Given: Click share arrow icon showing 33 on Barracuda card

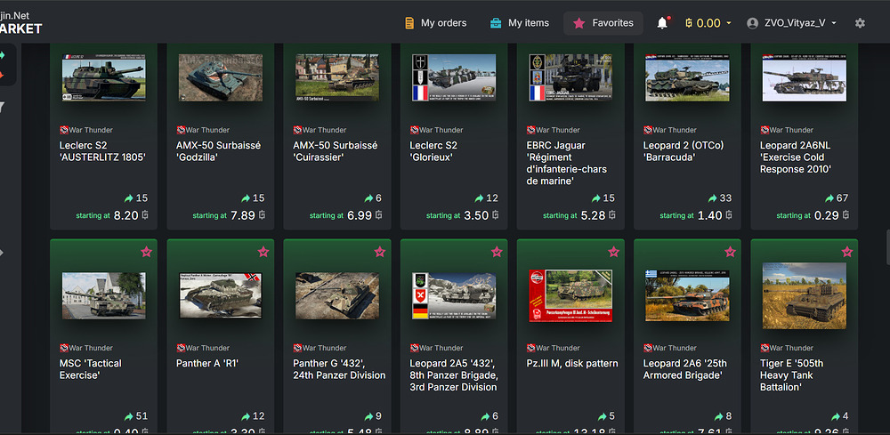Looking at the screenshot, I should [713, 198].
